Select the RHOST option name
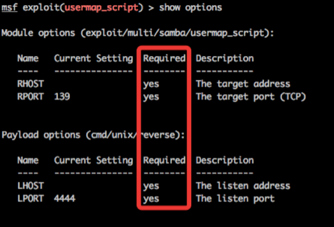Screen dimensions: 334x227 click(31, 84)
